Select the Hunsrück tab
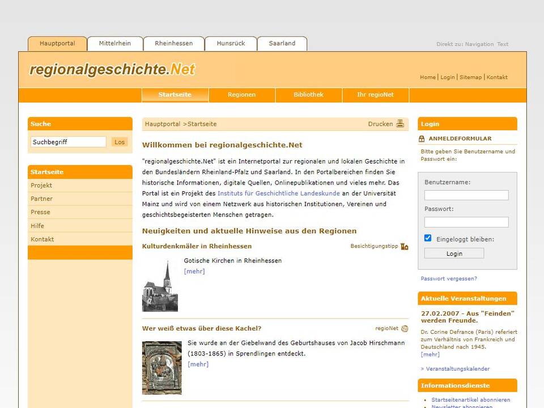Screen dimensions: 544x408 231,44
